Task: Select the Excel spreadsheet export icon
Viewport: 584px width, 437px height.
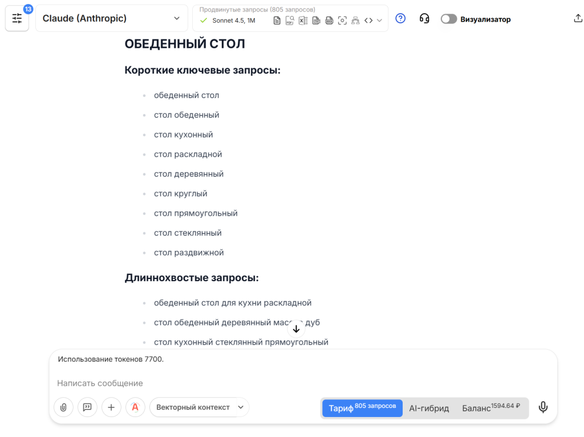Action: [302, 20]
